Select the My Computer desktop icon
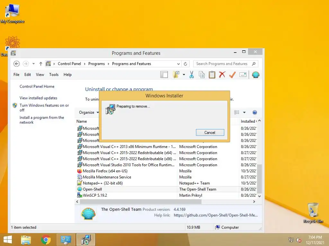The width and height of the screenshot is (329, 246). click(x=13, y=13)
